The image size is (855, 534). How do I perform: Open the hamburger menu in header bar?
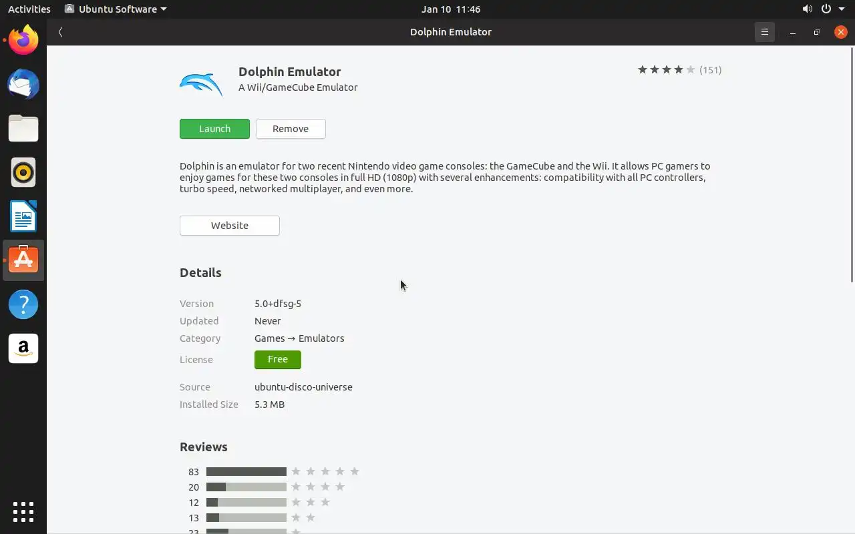[765, 32]
